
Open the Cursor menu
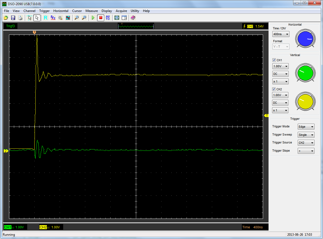77,11
